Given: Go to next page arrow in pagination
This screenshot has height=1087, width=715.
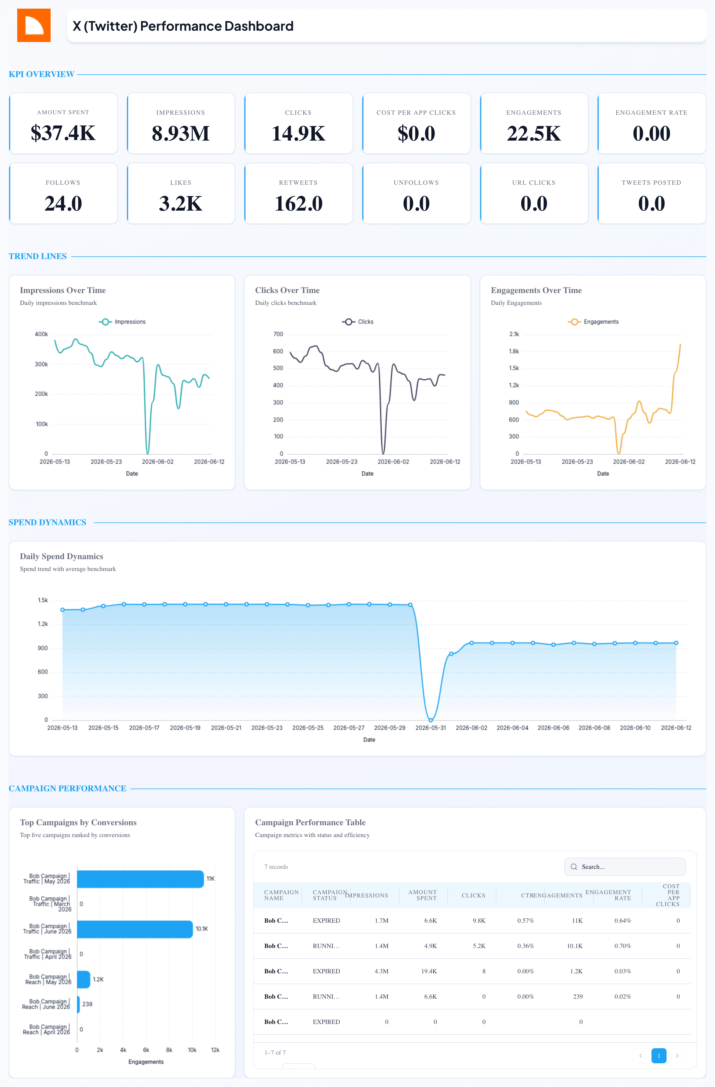Looking at the screenshot, I should (677, 1055).
